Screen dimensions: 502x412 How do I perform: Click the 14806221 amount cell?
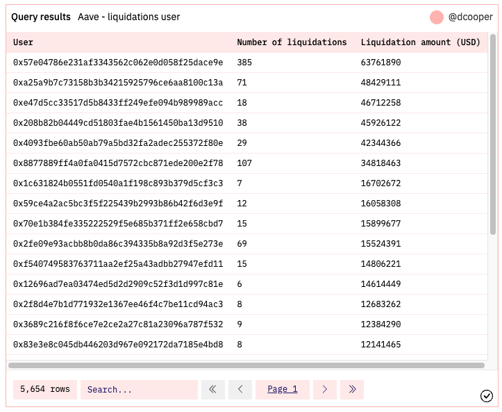coord(380,264)
